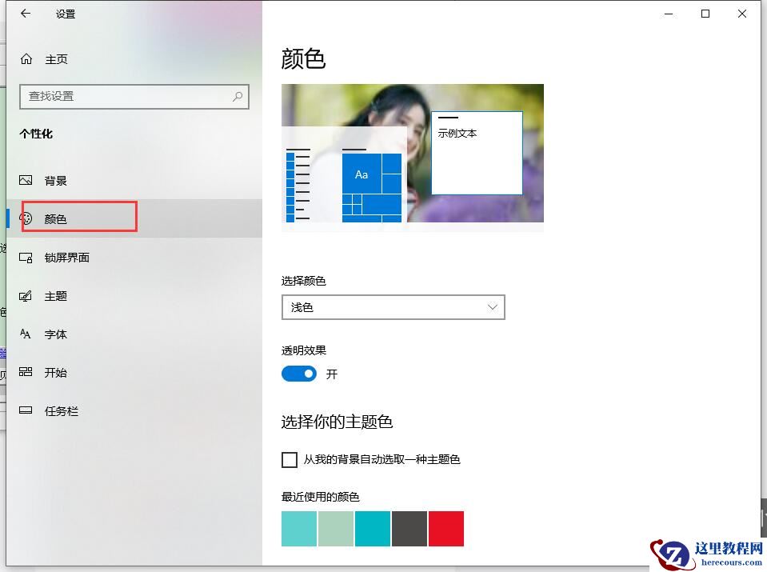The height and width of the screenshot is (572, 767).
Task: Select the 颜色 (Colors) sidebar item
Action: click(x=54, y=218)
